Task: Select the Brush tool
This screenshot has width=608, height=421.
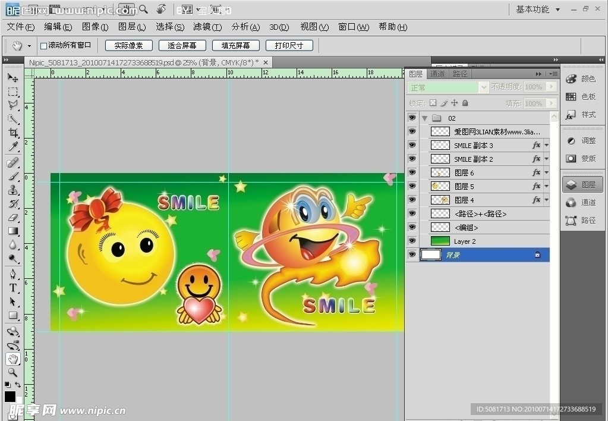Action: pos(13,176)
